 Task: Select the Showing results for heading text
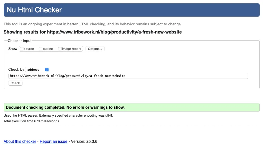tap(93, 32)
